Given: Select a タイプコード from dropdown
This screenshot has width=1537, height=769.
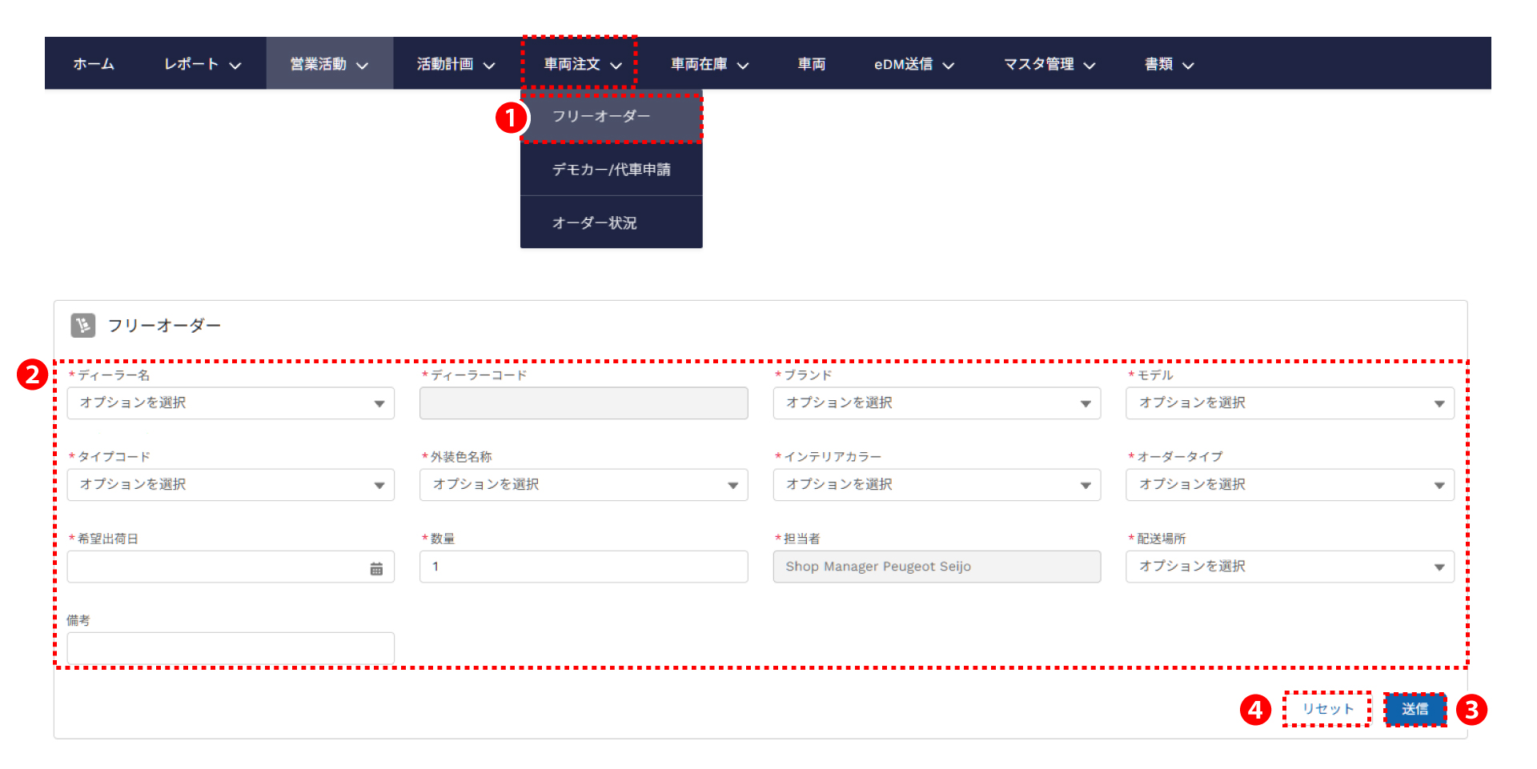Looking at the screenshot, I should [231, 485].
